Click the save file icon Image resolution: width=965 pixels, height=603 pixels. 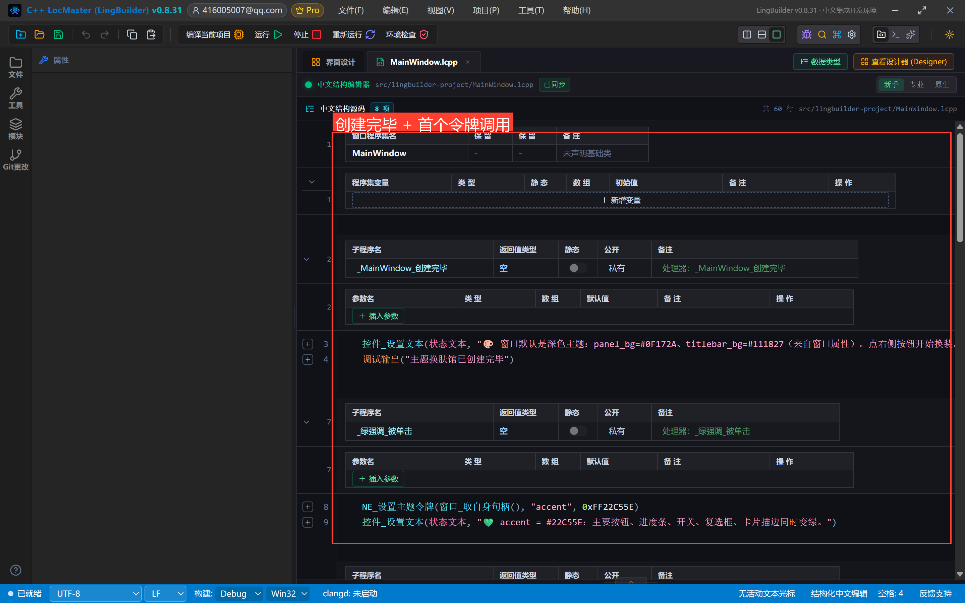58,35
